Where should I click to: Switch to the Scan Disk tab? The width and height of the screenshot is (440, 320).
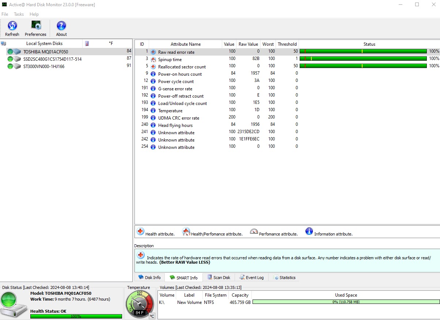tap(219, 278)
